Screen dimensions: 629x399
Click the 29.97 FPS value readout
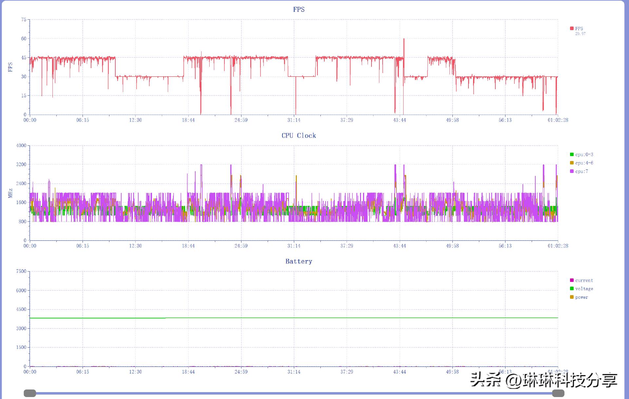pos(580,34)
